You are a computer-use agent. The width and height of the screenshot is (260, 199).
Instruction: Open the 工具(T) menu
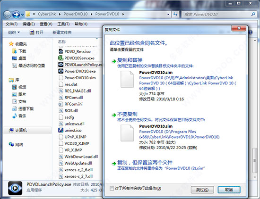pyautogui.click(x=63, y=24)
